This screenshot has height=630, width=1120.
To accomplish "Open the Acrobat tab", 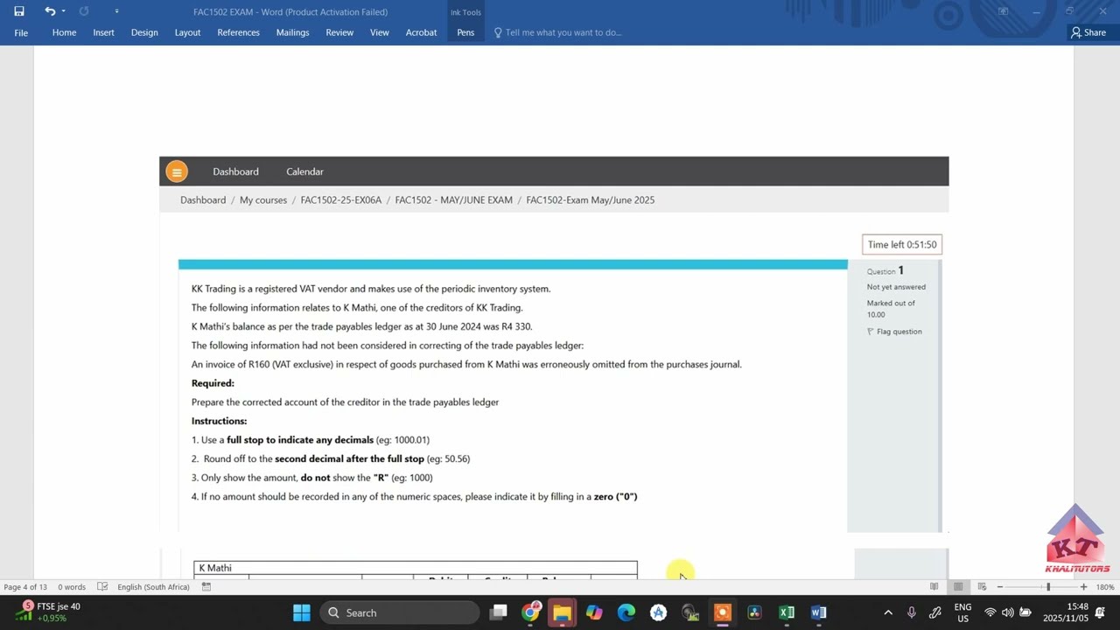I will click(421, 32).
